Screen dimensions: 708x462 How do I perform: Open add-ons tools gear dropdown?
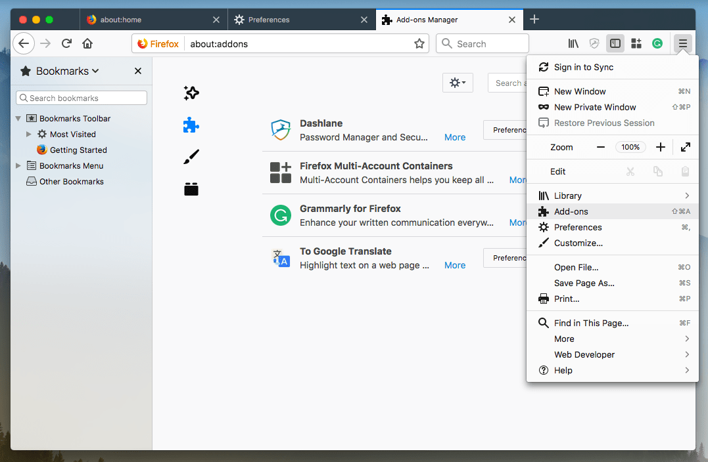tap(458, 83)
